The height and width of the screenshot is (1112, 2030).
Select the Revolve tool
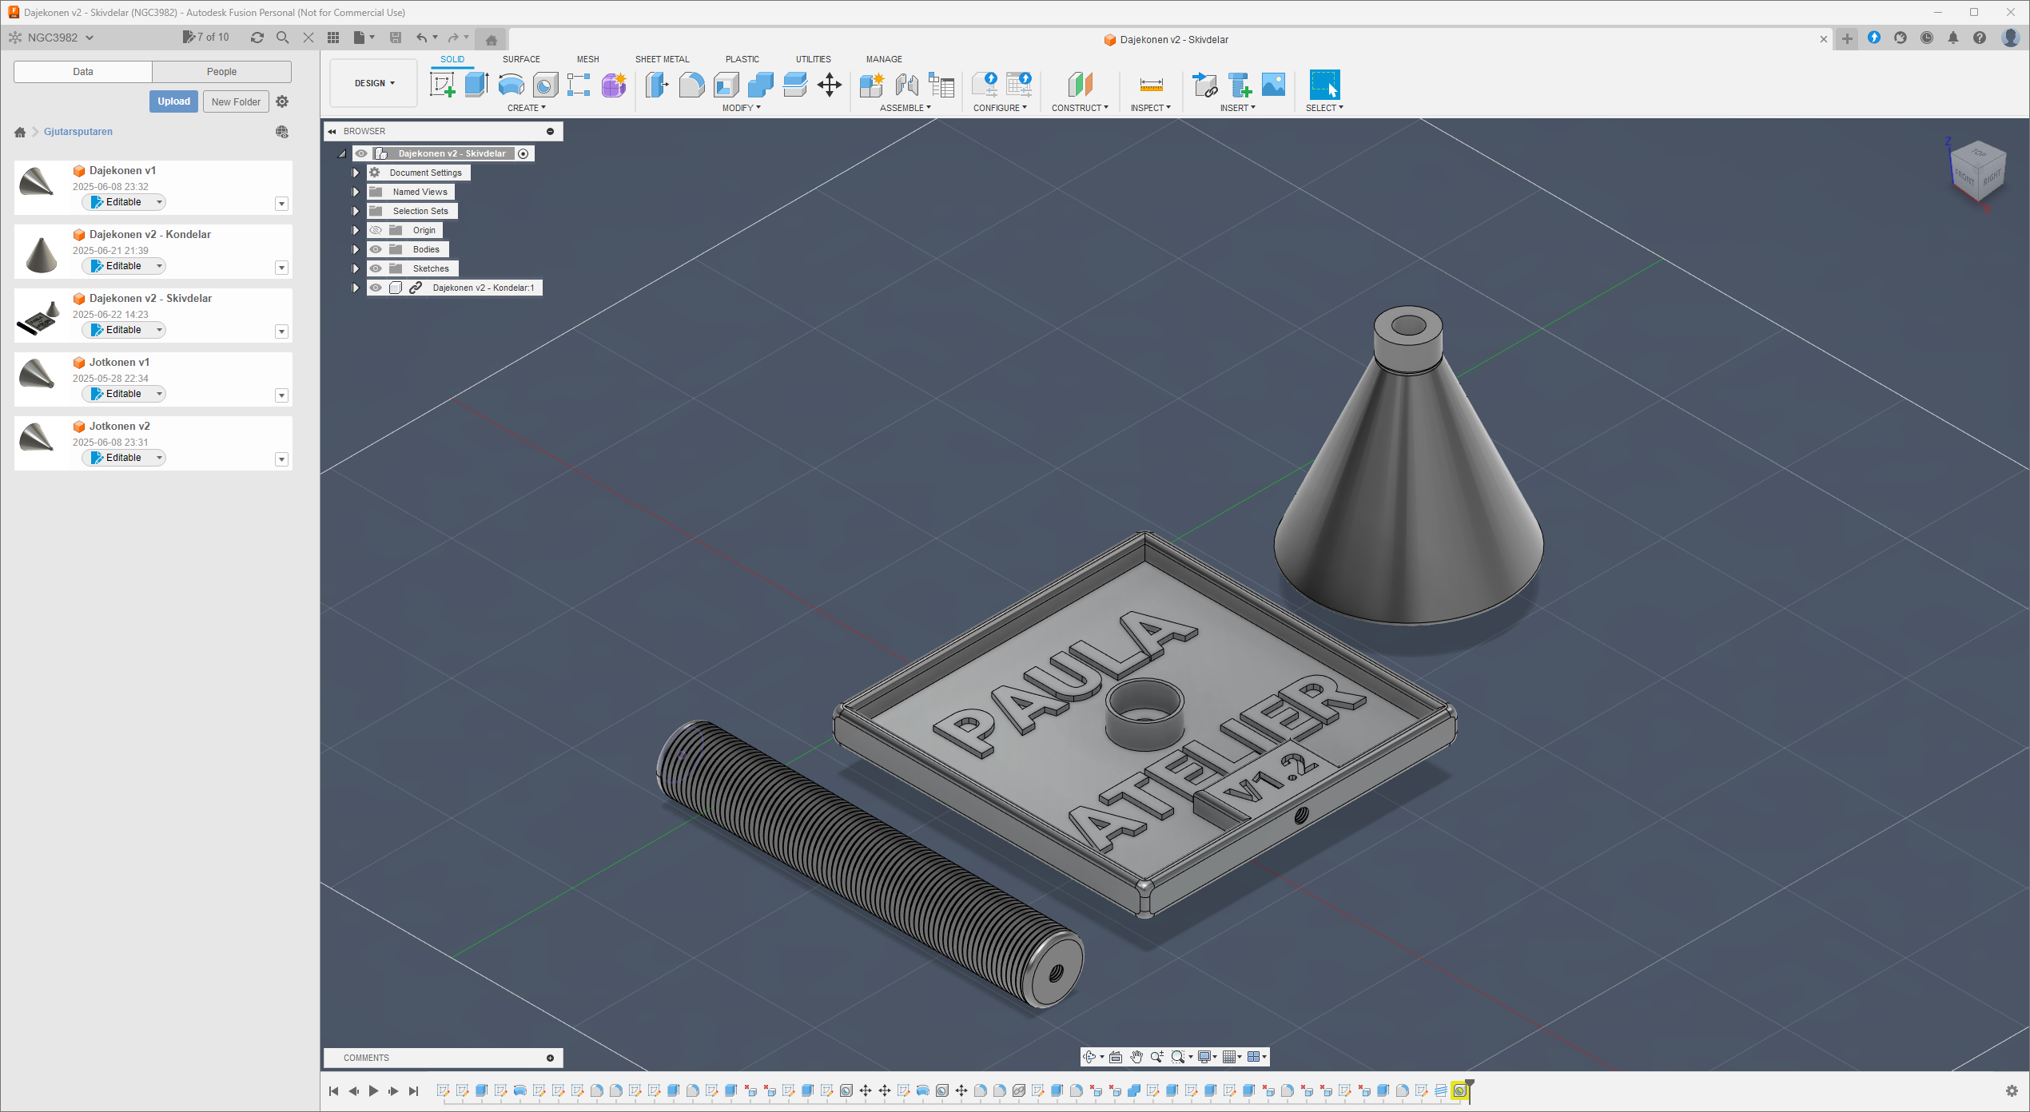click(x=511, y=84)
